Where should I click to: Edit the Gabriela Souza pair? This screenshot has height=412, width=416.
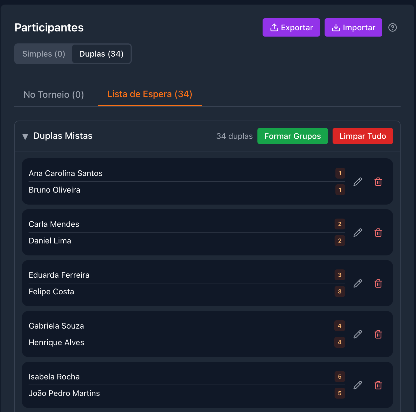(357, 334)
